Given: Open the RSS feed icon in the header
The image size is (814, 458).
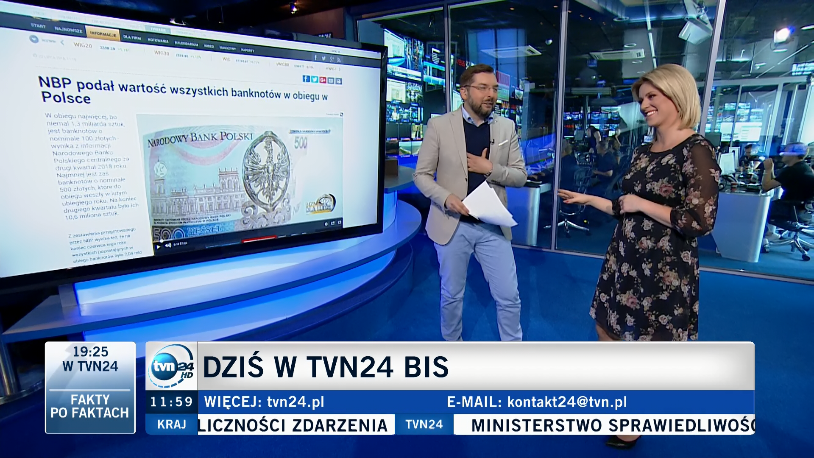Looking at the screenshot, I should pos(339,60).
